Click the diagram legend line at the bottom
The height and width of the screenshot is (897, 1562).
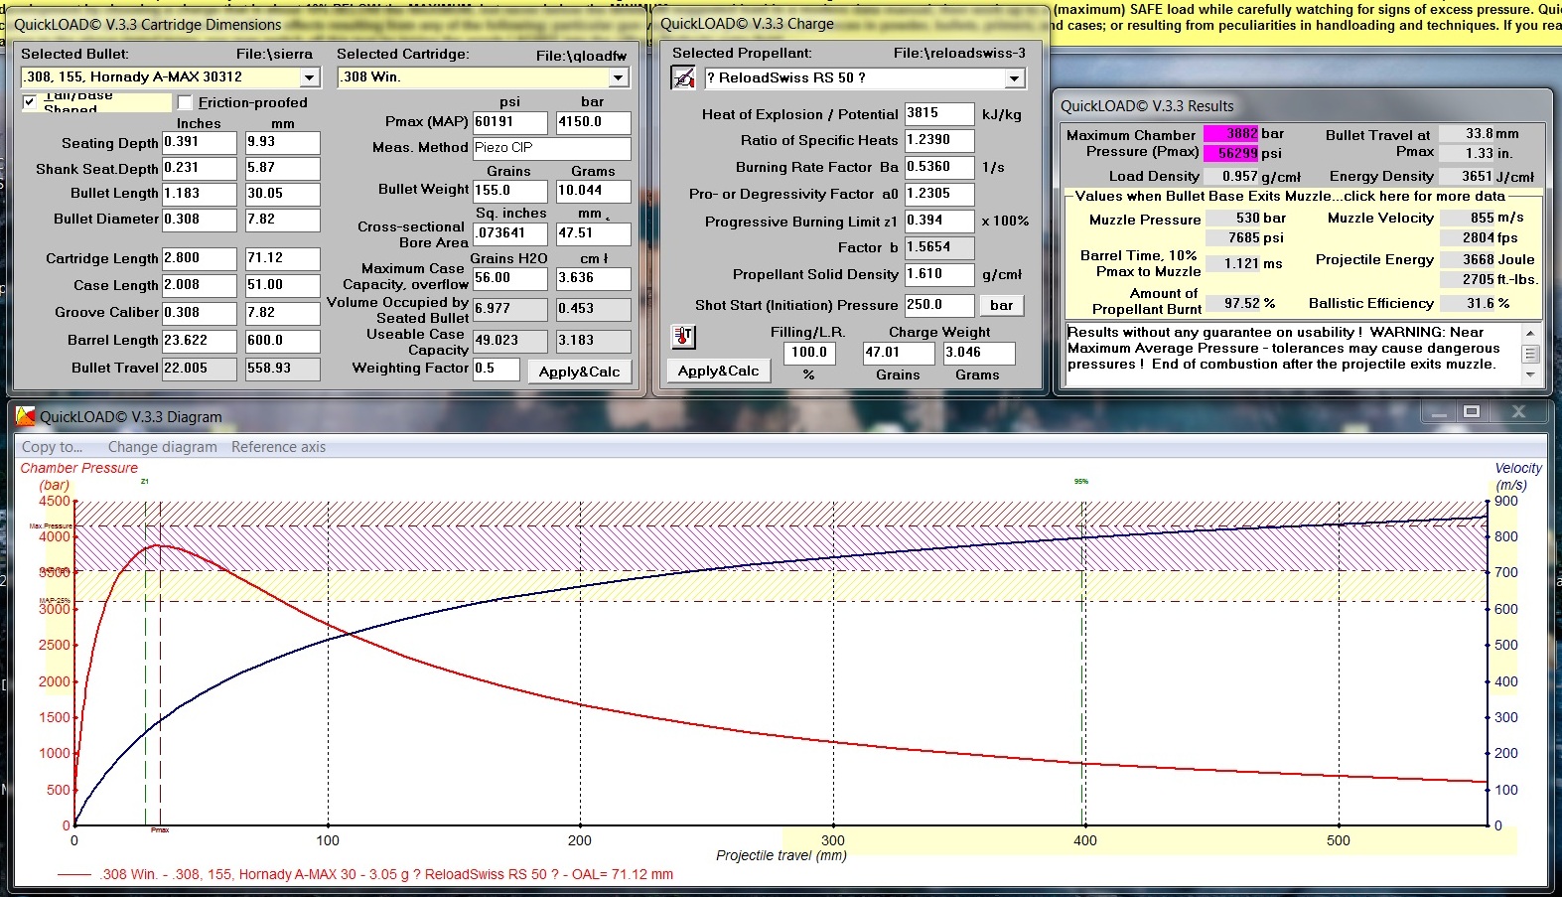365,875
